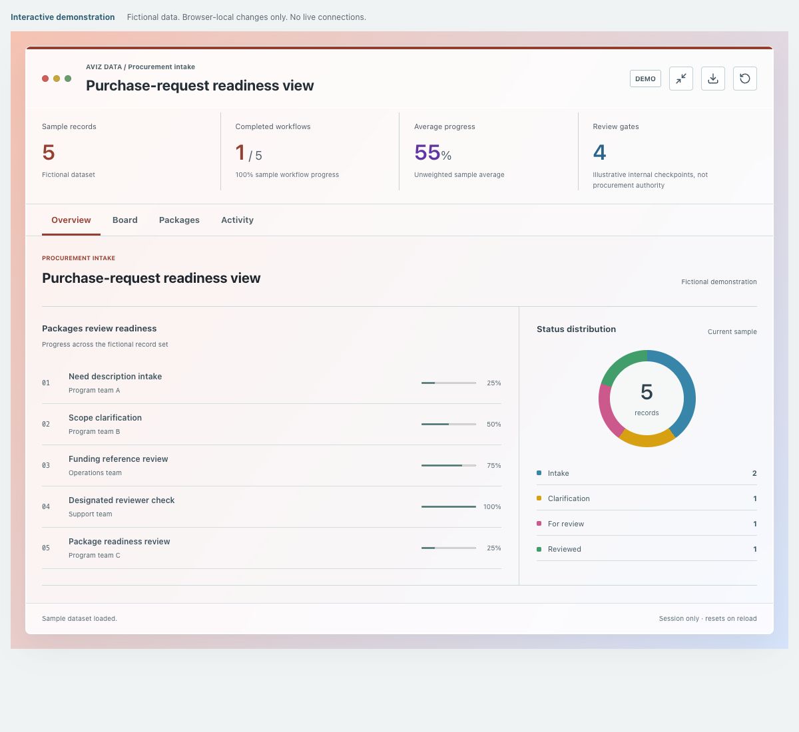Viewport: 799px width, 732px height.
Task: Click the donut chart center 5 records
Action: tap(647, 399)
